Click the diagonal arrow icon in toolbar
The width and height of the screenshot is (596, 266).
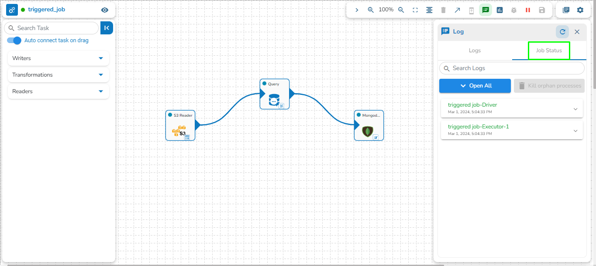coord(457,10)
